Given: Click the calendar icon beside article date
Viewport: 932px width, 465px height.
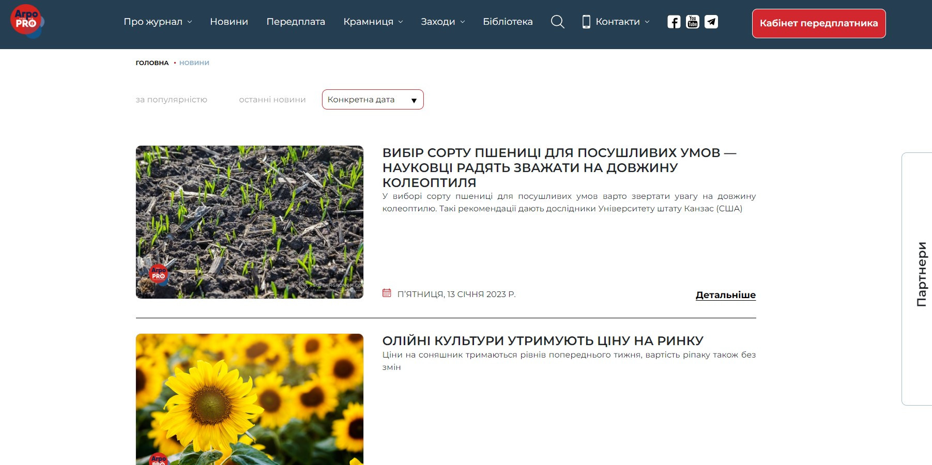Looking at the screenshot, I should click(x=387, y=293).
